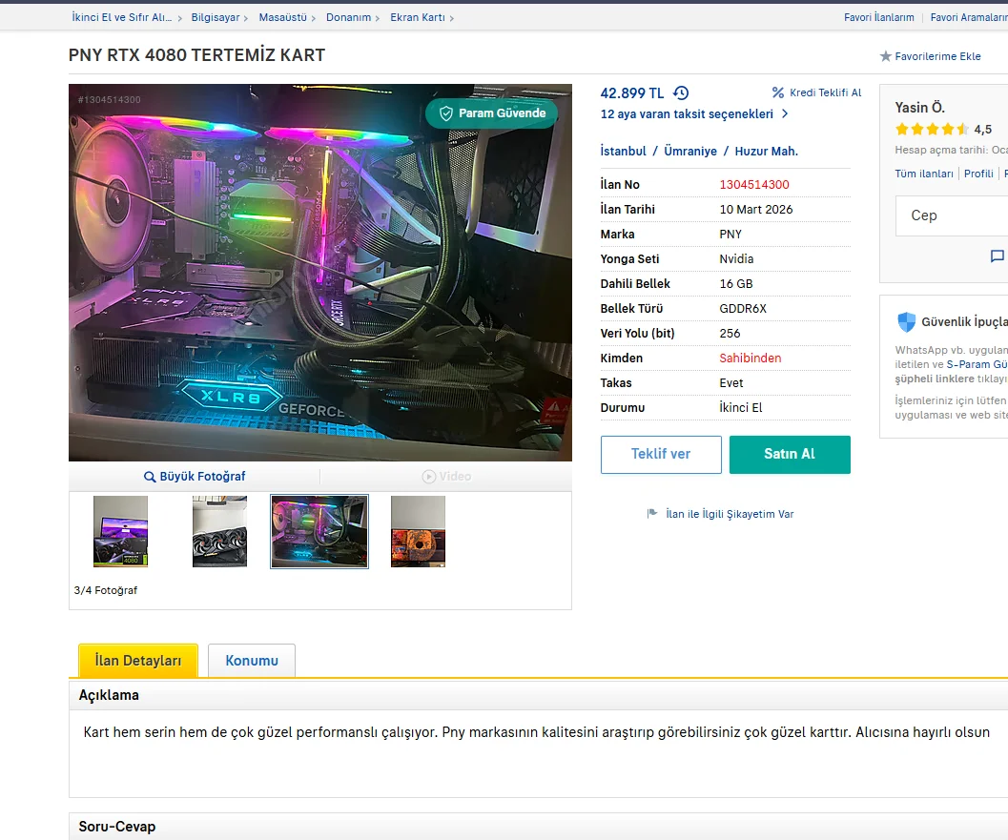Click the Huzur Mah. neighborhood link

(x=767, y=151)
